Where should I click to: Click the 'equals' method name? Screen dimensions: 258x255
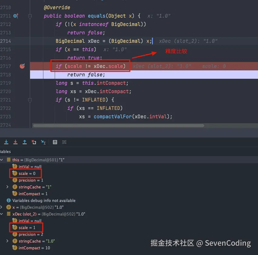tap(97, 16)
